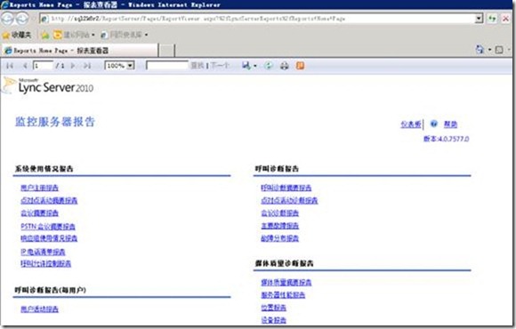Open 呼叫允许控制报告 link

(x=45, y=263)
